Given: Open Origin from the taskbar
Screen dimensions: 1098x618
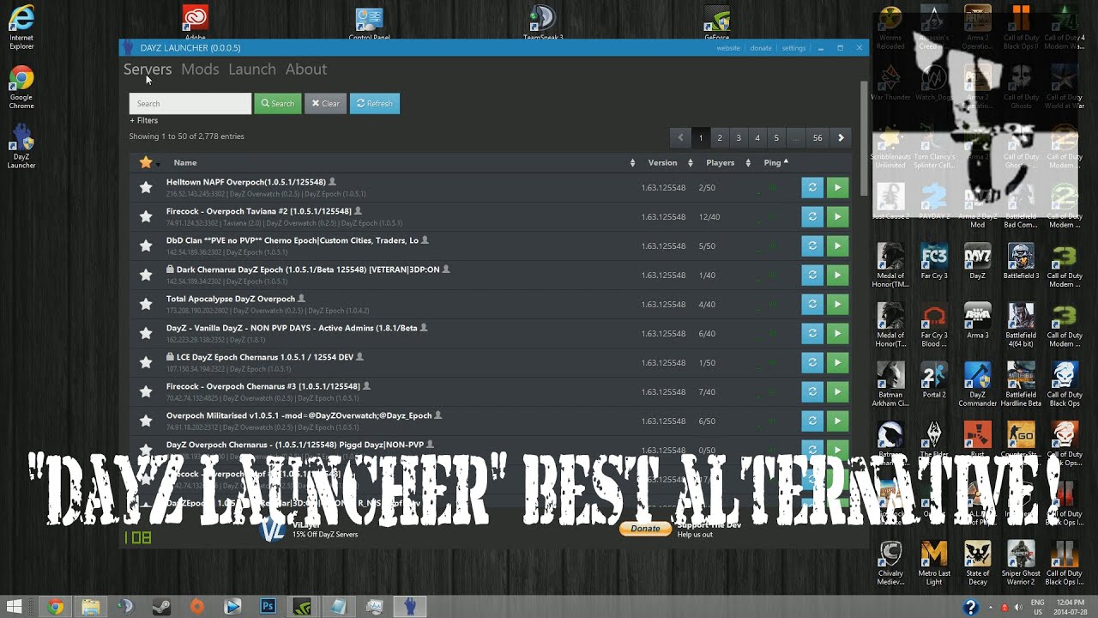Looking at the screenshot, I should (196, 607).
